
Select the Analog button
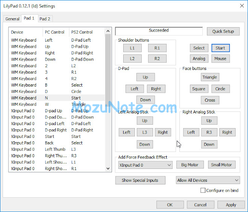coord(199,59)
